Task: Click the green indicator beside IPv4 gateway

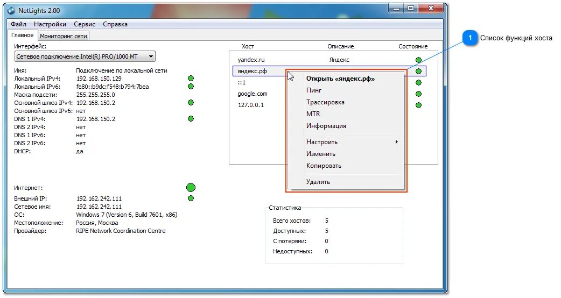Action: pos(191,103)
